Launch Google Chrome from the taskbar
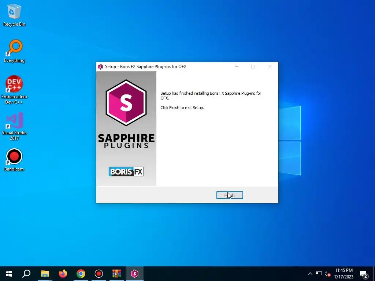375x281 pixels. click(81, 274)
